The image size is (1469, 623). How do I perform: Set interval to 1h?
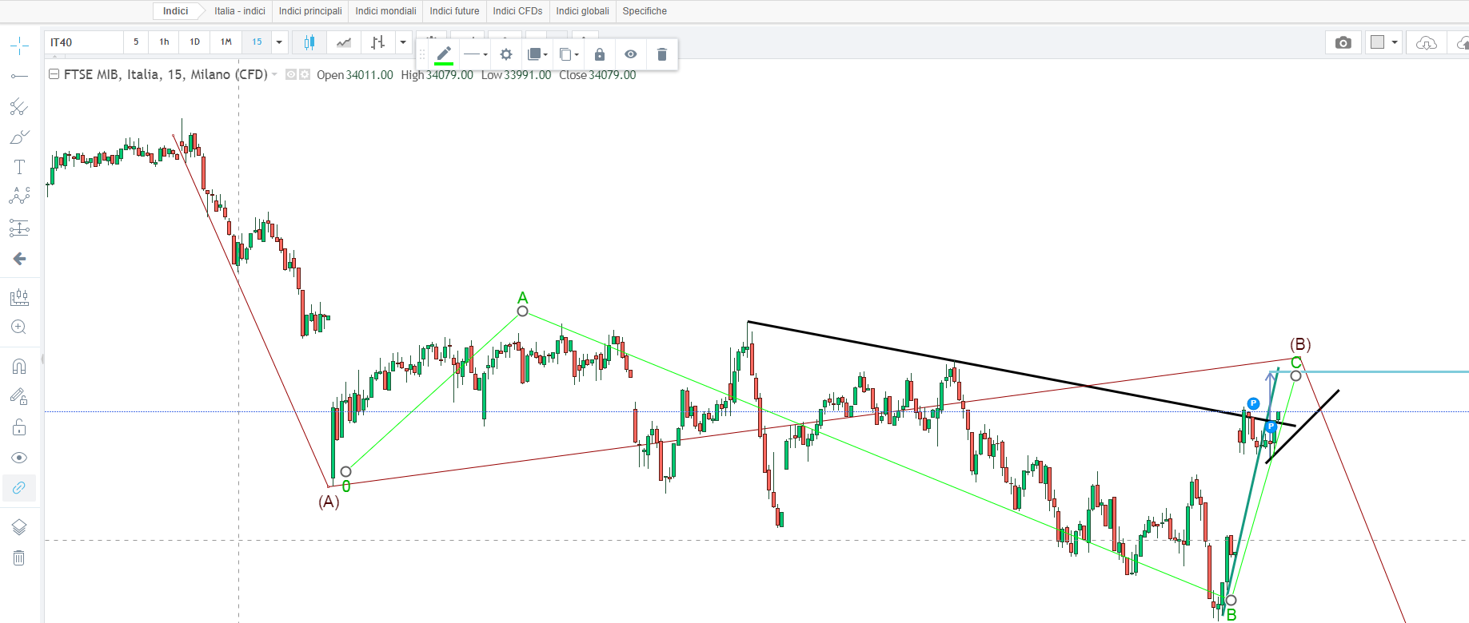pyautogui.click(x=164, y=42)
